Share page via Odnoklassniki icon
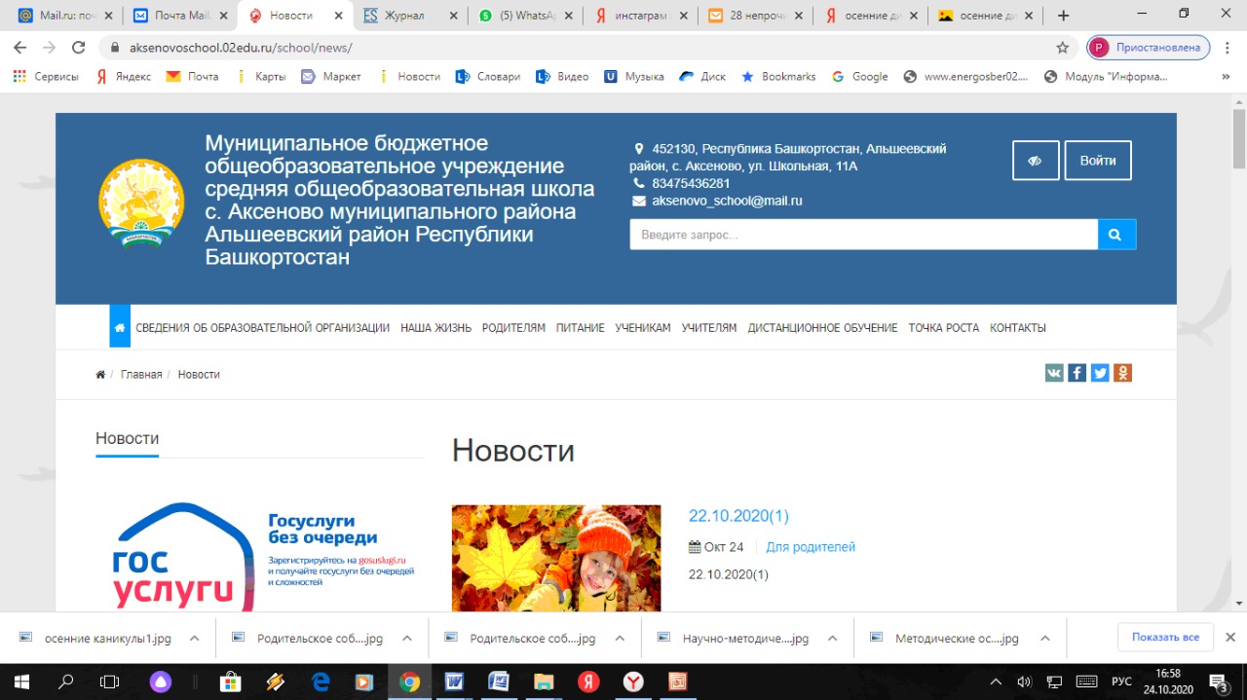The height and width of the screenshot is (700, 1247). (x=1122, y=373)
